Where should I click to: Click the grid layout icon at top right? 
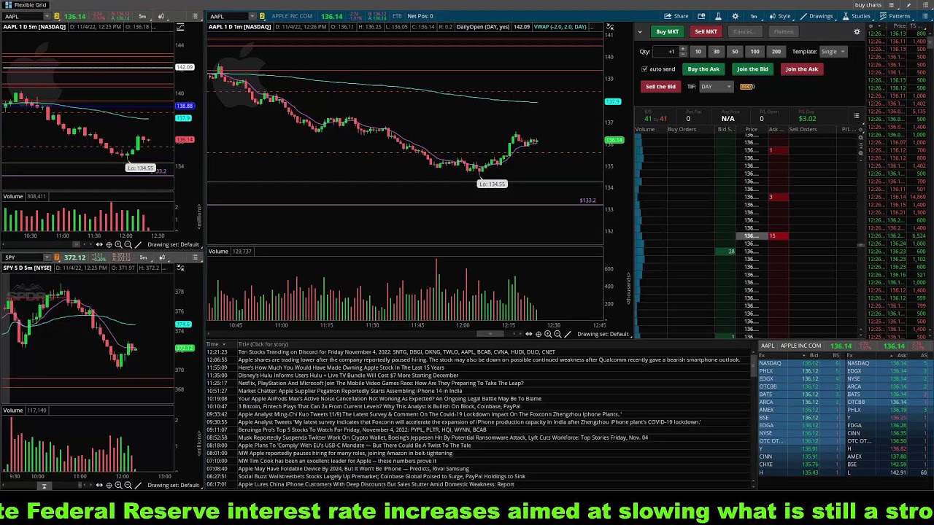point(891,5)
